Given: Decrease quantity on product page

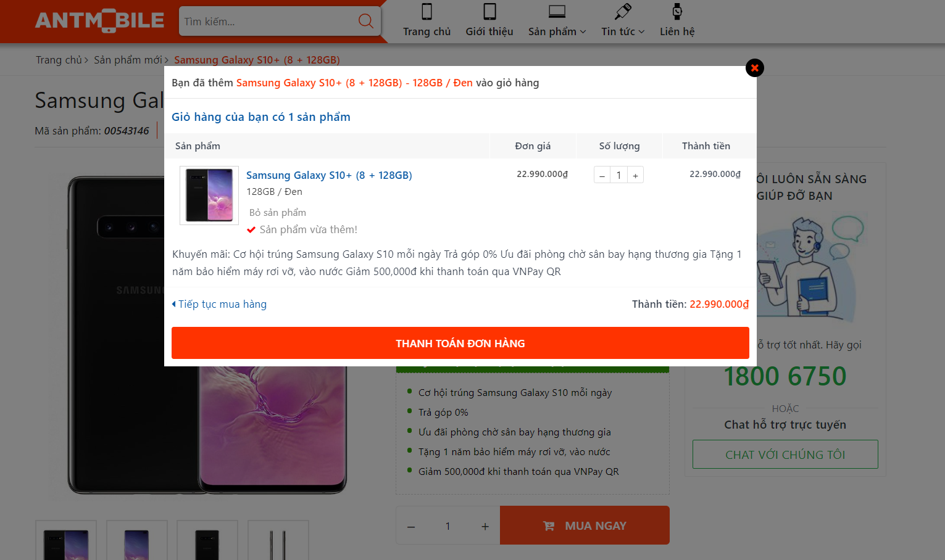Looking at the screenshot, I should point(411,526).
